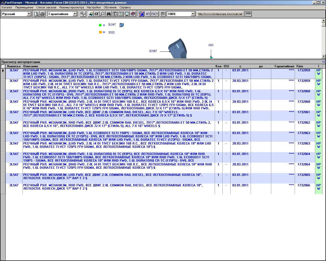This screenshot has height=261, width=326.
Task: Click the redo arrow icon
Action: tap(153, 14)
